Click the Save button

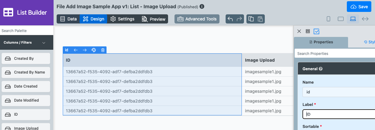[359, 7]
